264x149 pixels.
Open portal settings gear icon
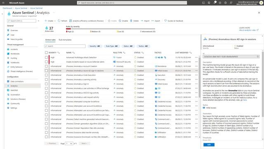point(220,3)
